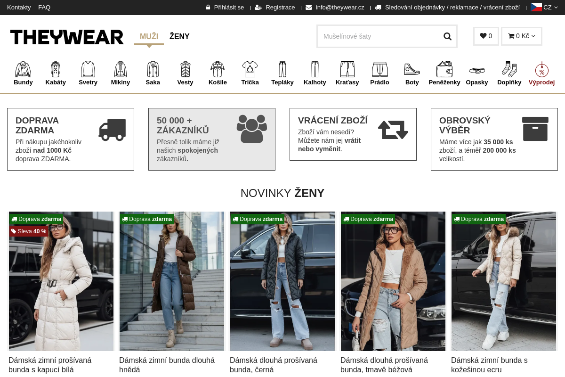
Task: Open the Doplňky socks category icon
Action: [x=509, y=69]
